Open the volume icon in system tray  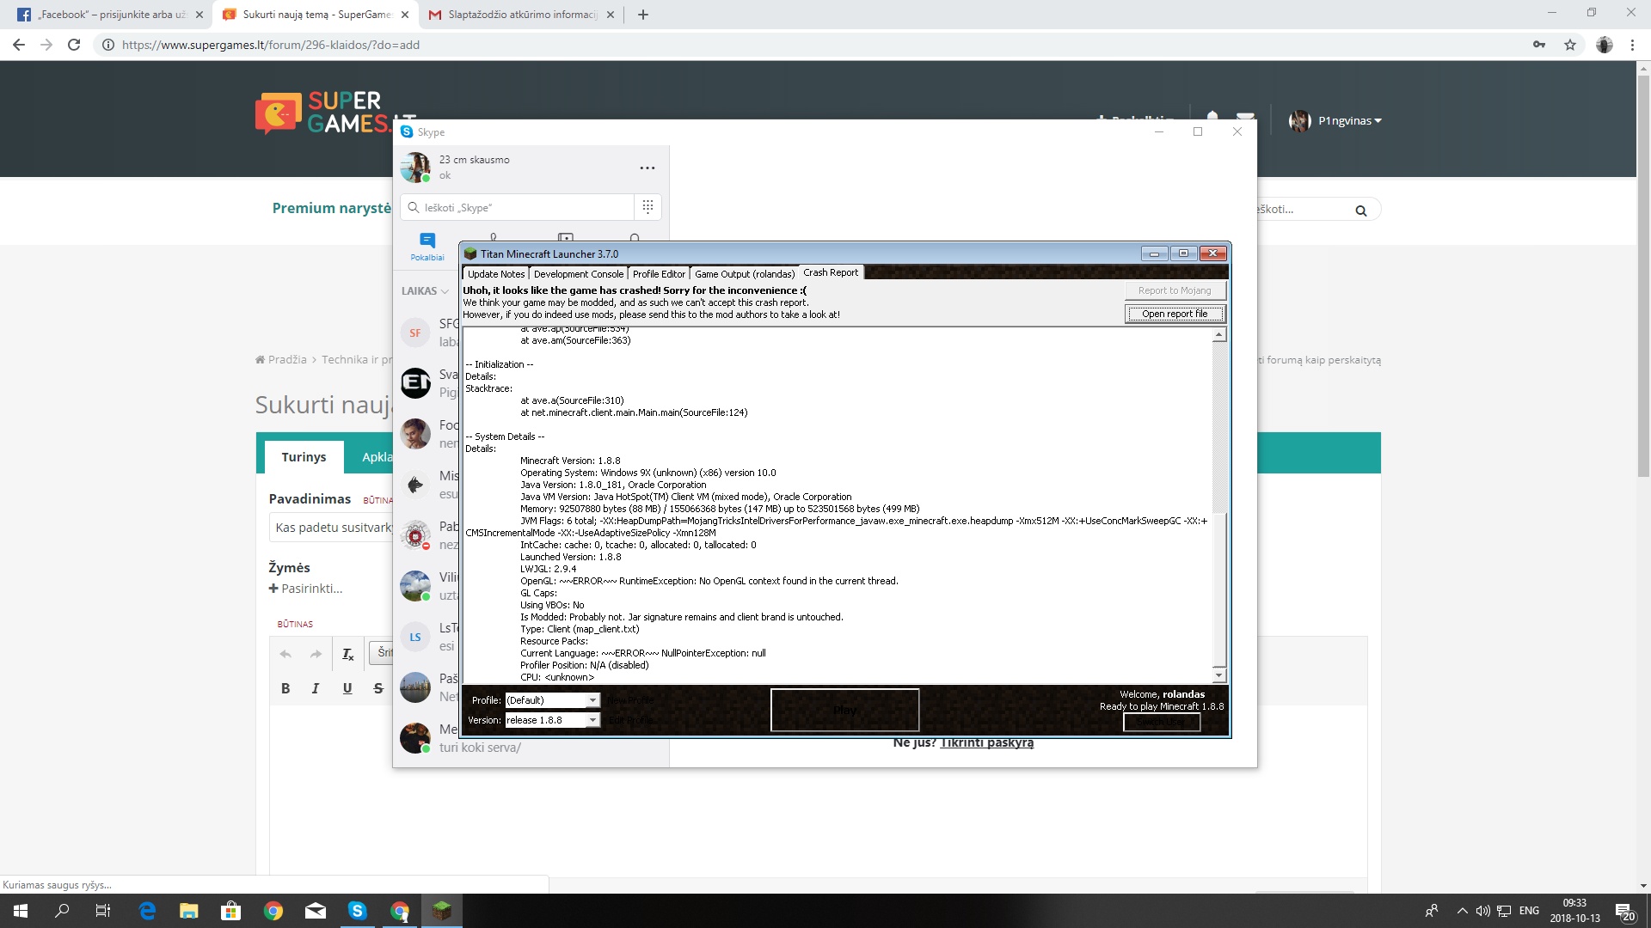(x=1482, y=911)
